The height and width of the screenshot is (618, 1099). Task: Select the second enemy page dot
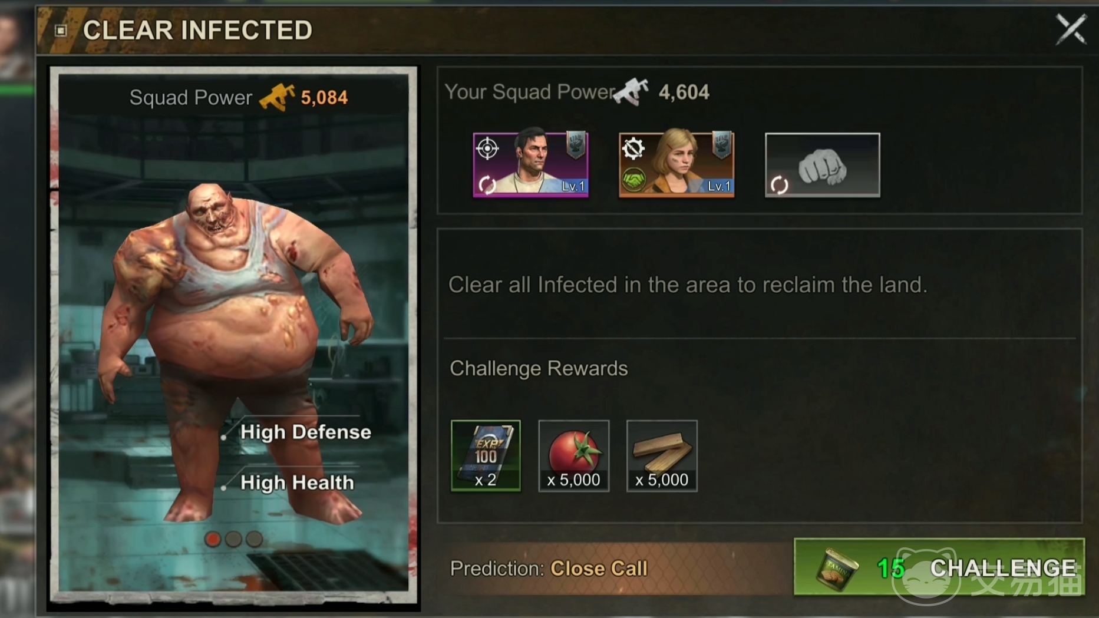pyautogui.click(x=233, y=539)
